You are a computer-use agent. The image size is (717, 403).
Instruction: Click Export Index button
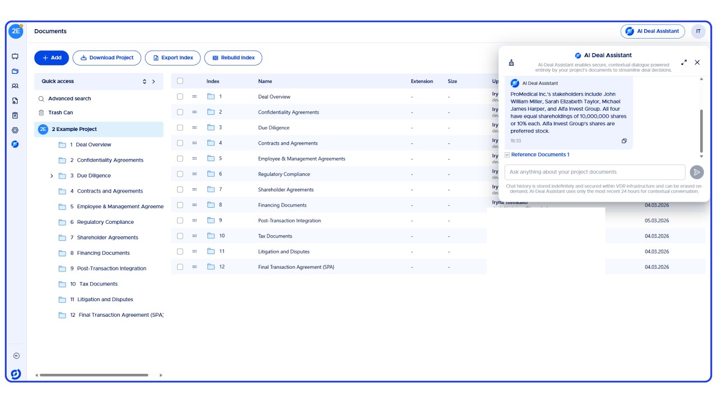(x=173, y=58)
